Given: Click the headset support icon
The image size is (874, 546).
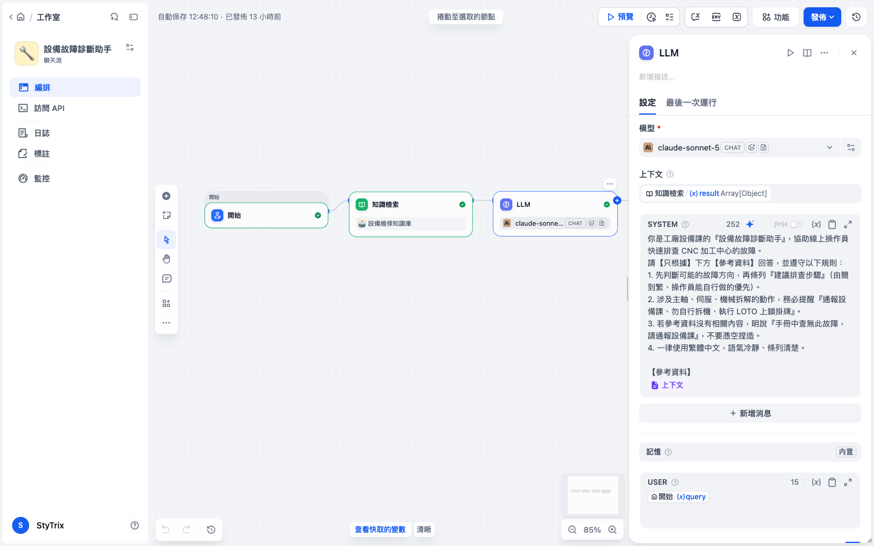Looking at the screenshot, I should [114, 17].
